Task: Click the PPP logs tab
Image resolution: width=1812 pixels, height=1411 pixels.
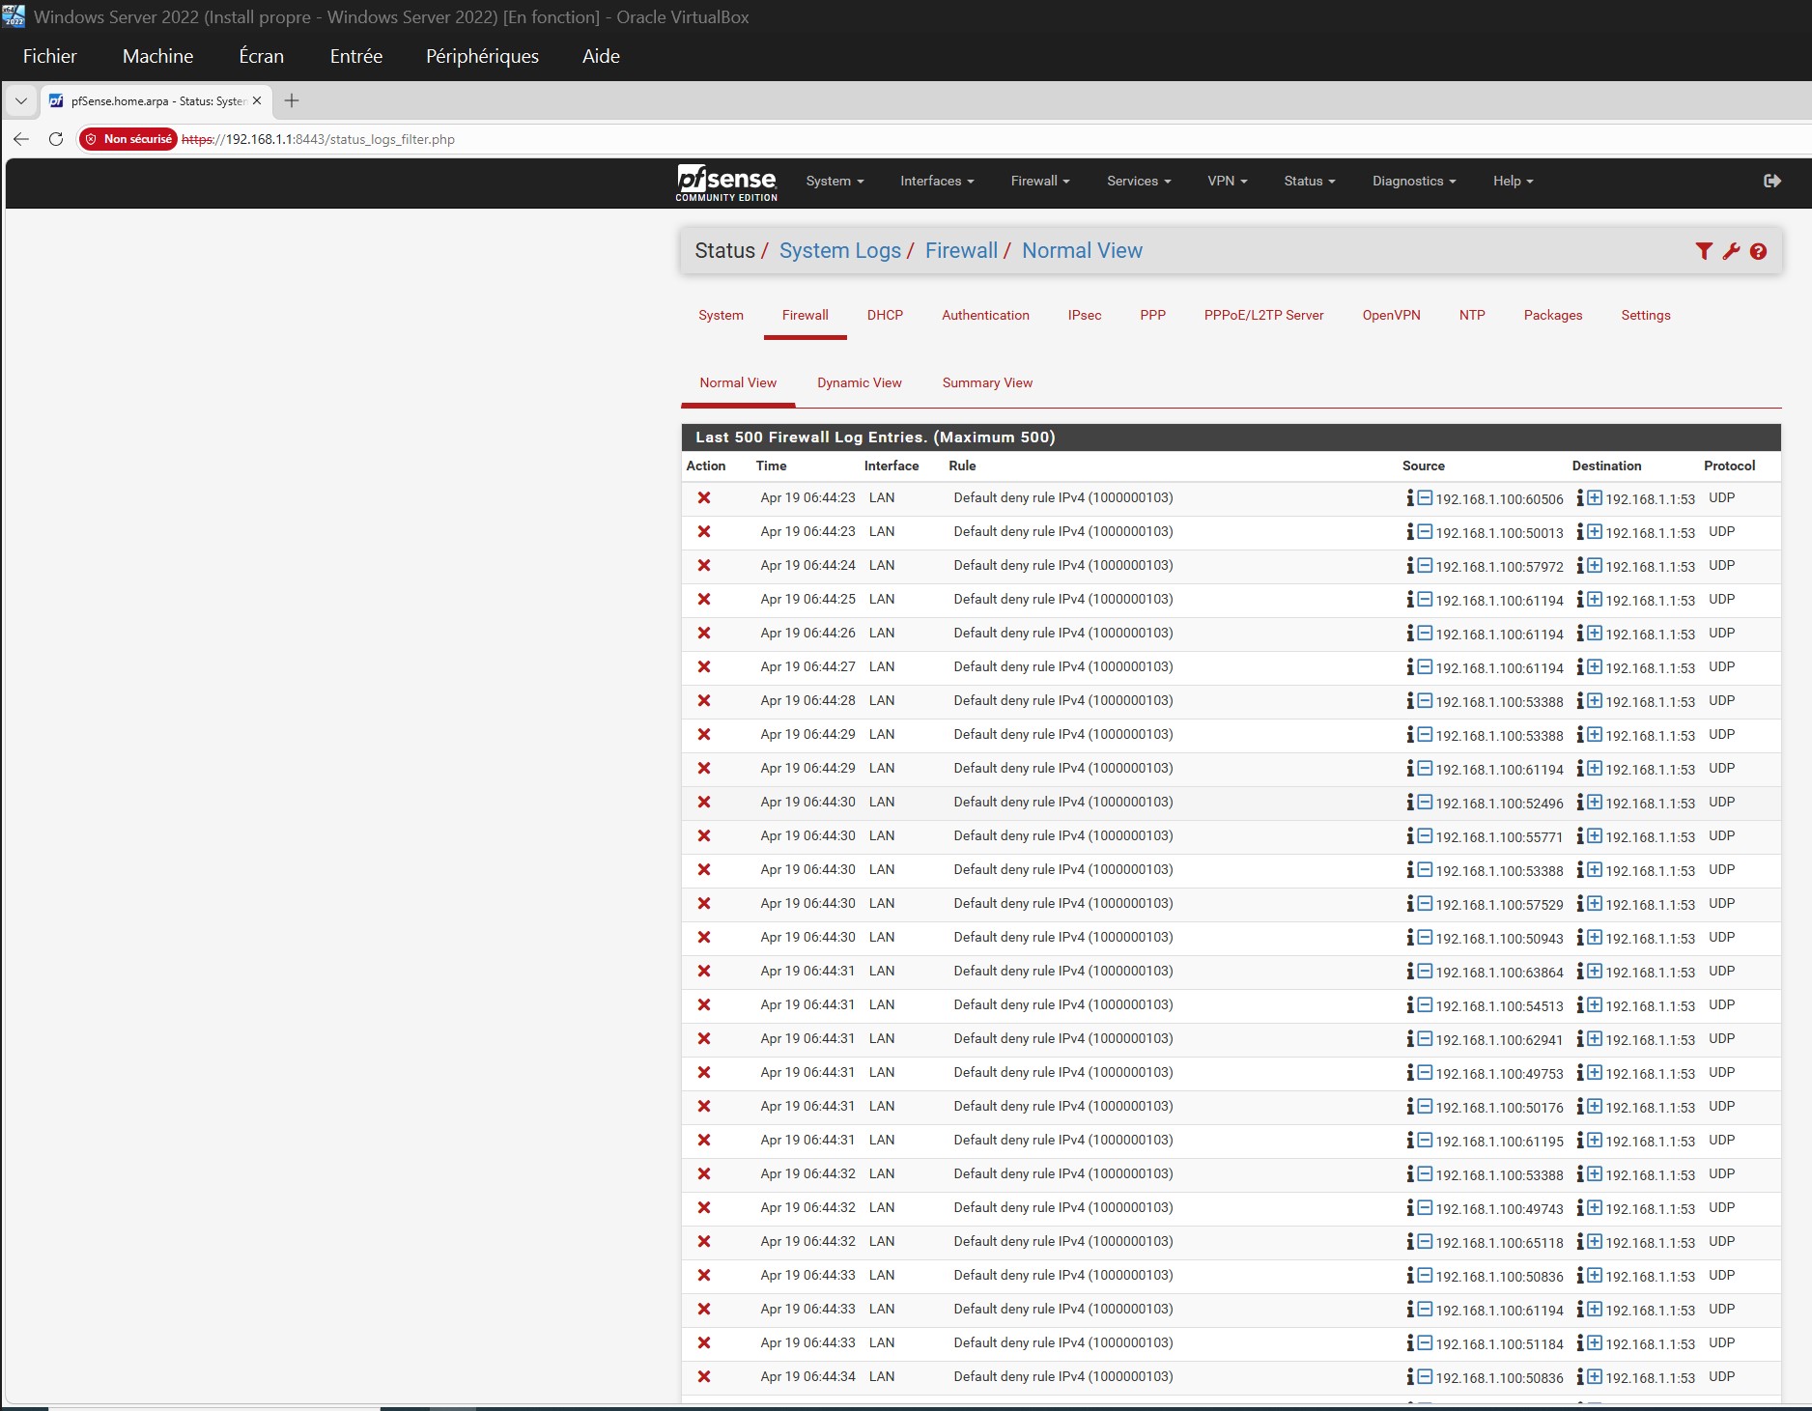Action: click(1152, 315)
